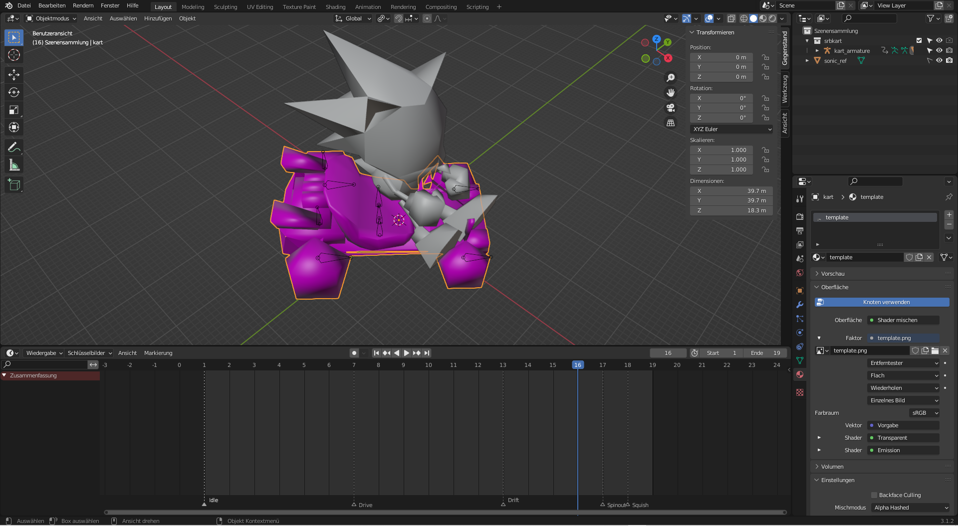Open Modifiers wrench properties tab
958x526 pixels.
coord(800,305)
